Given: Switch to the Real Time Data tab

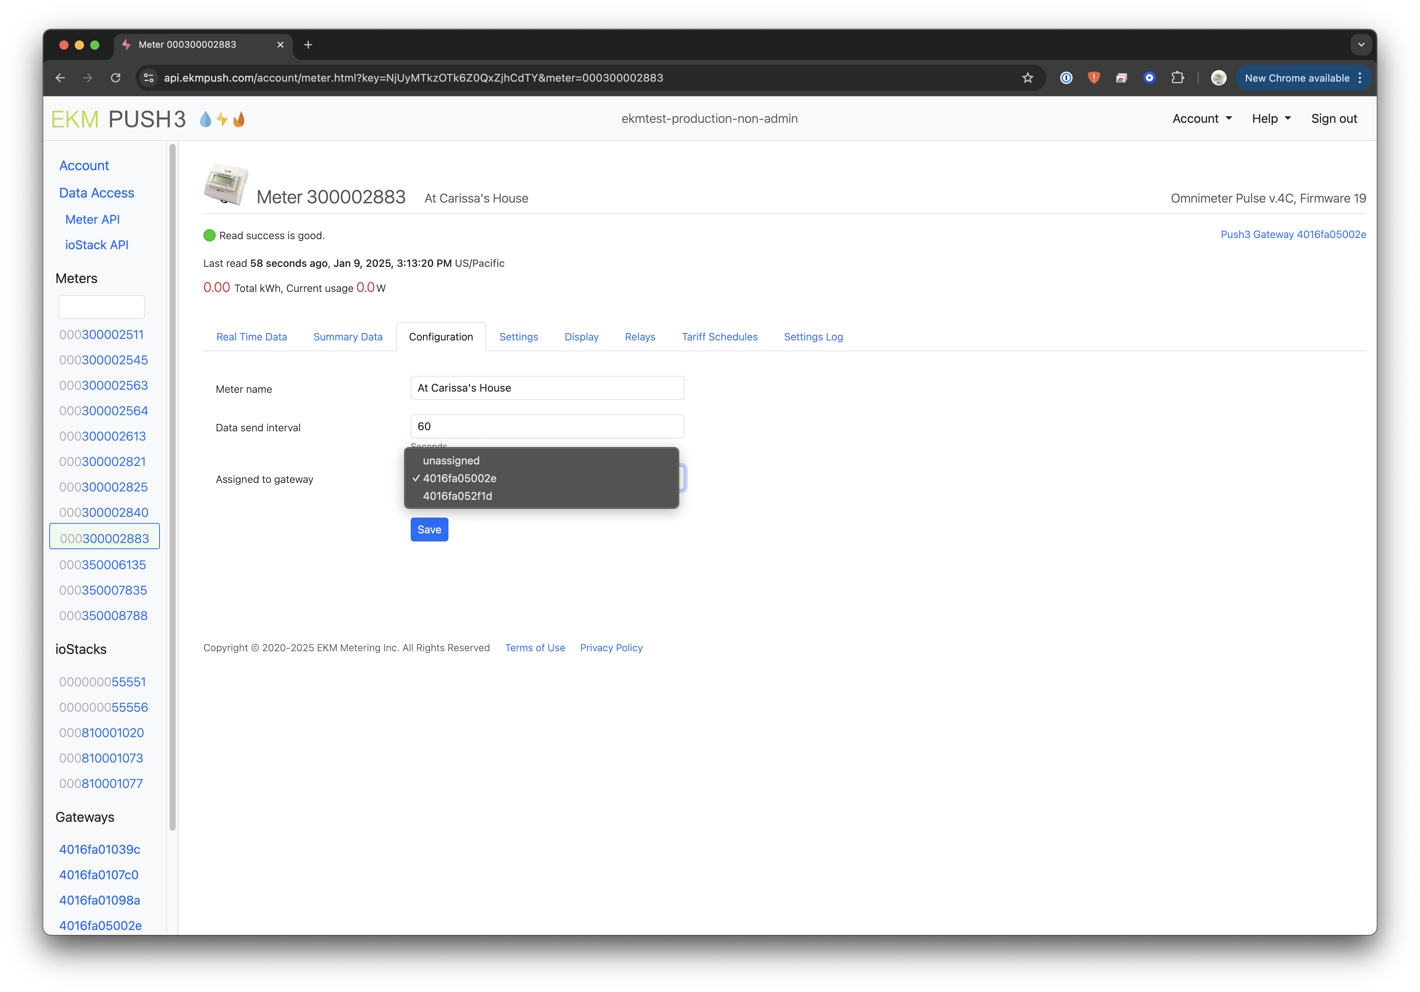Looking at the screenshot, I should tap(251, 337).
